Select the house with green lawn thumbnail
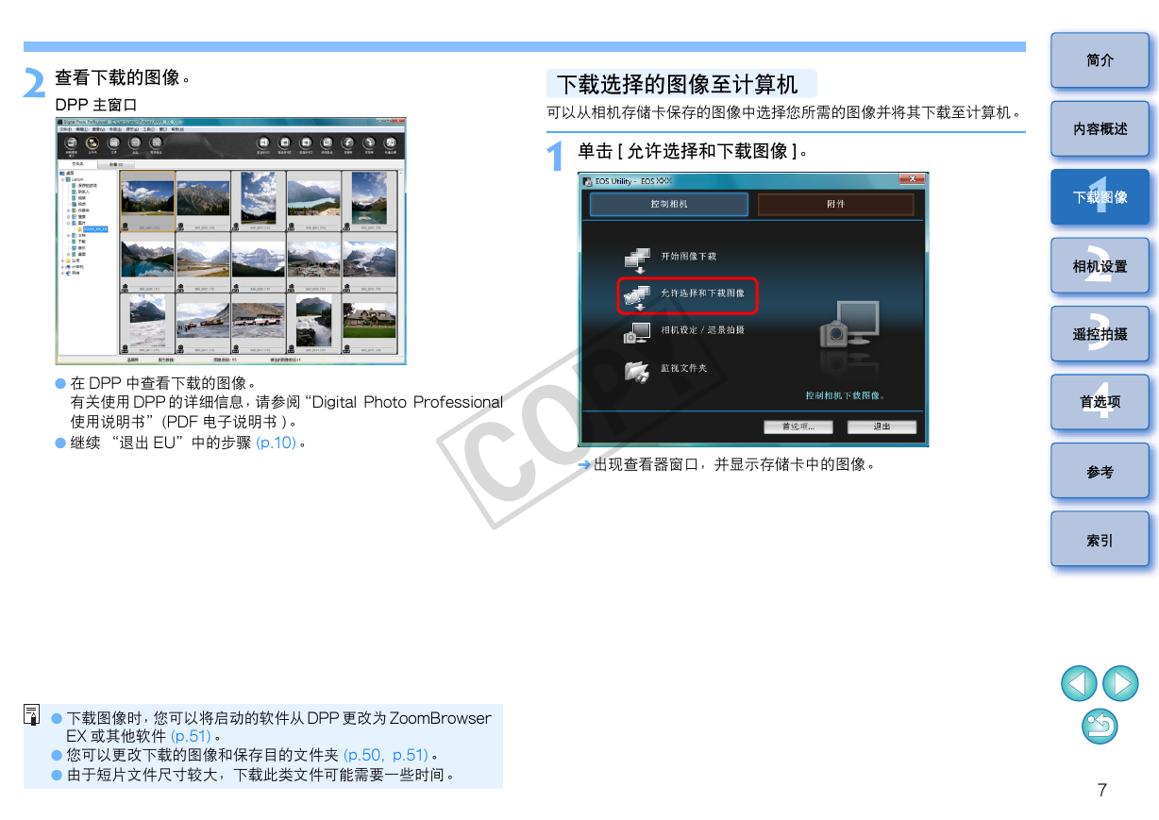 click(x=369, y=321)
